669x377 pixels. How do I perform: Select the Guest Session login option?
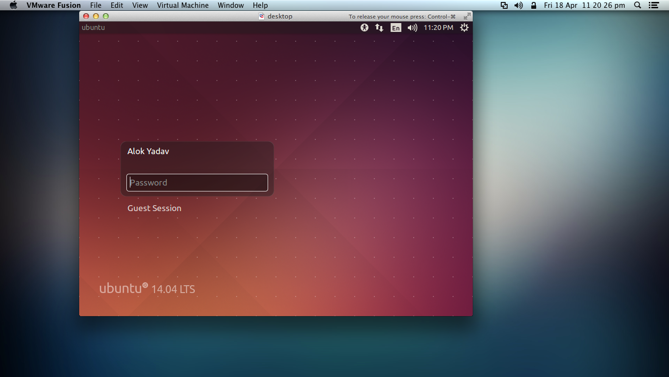[154, 208]
